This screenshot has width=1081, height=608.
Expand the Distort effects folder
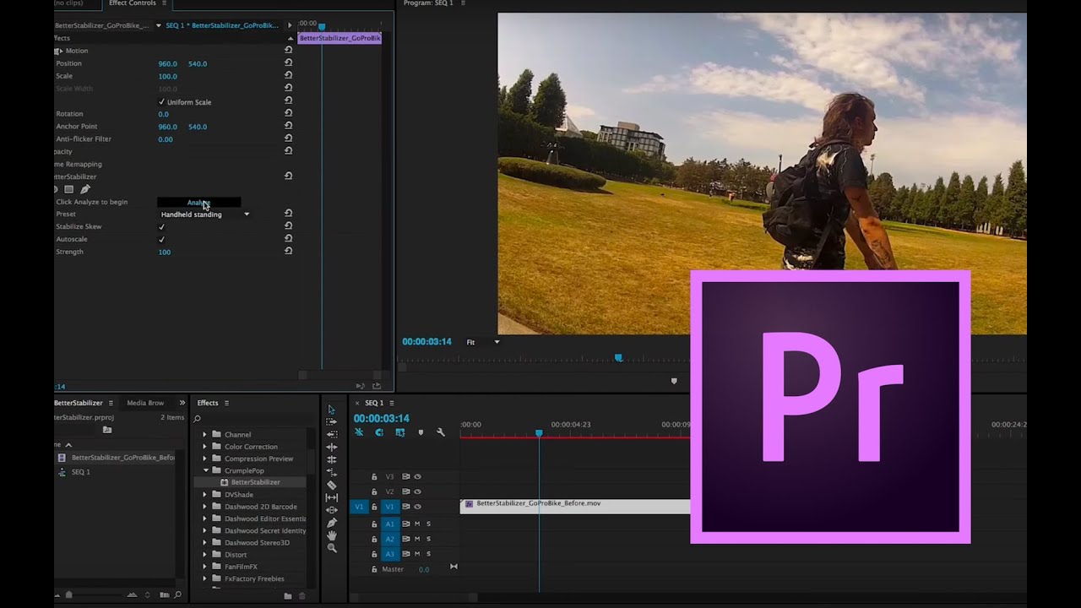(x=204, y=555)
